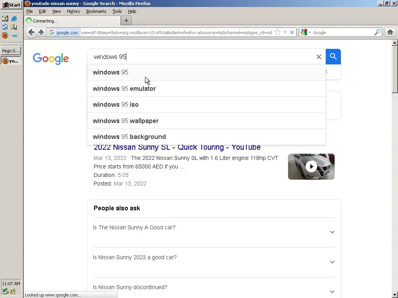The image size is (398, 298).
Task: Stop page loading with the X button
Action: [x=292, y=33]
